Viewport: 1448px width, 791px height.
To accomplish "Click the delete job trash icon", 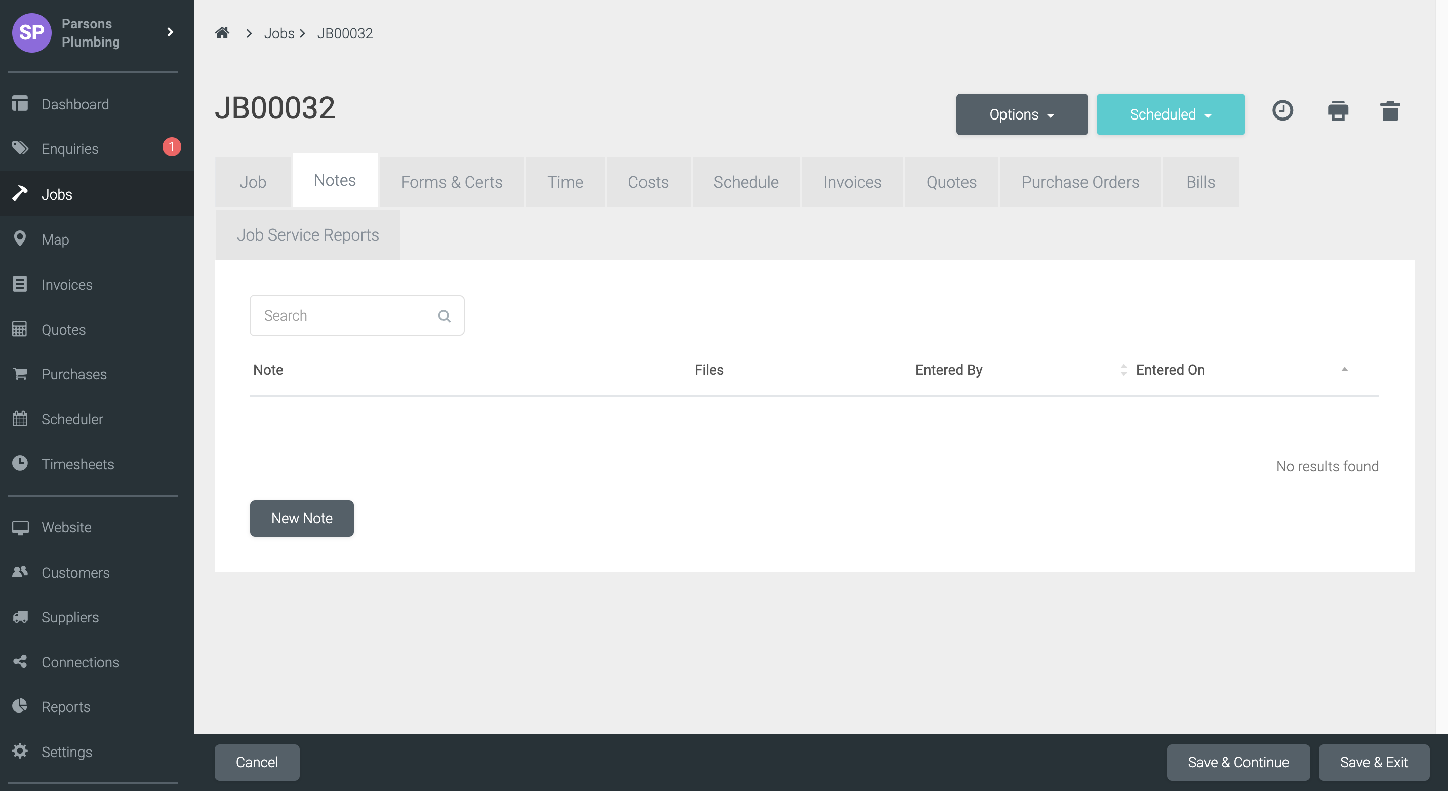I will pos(1390,111).
